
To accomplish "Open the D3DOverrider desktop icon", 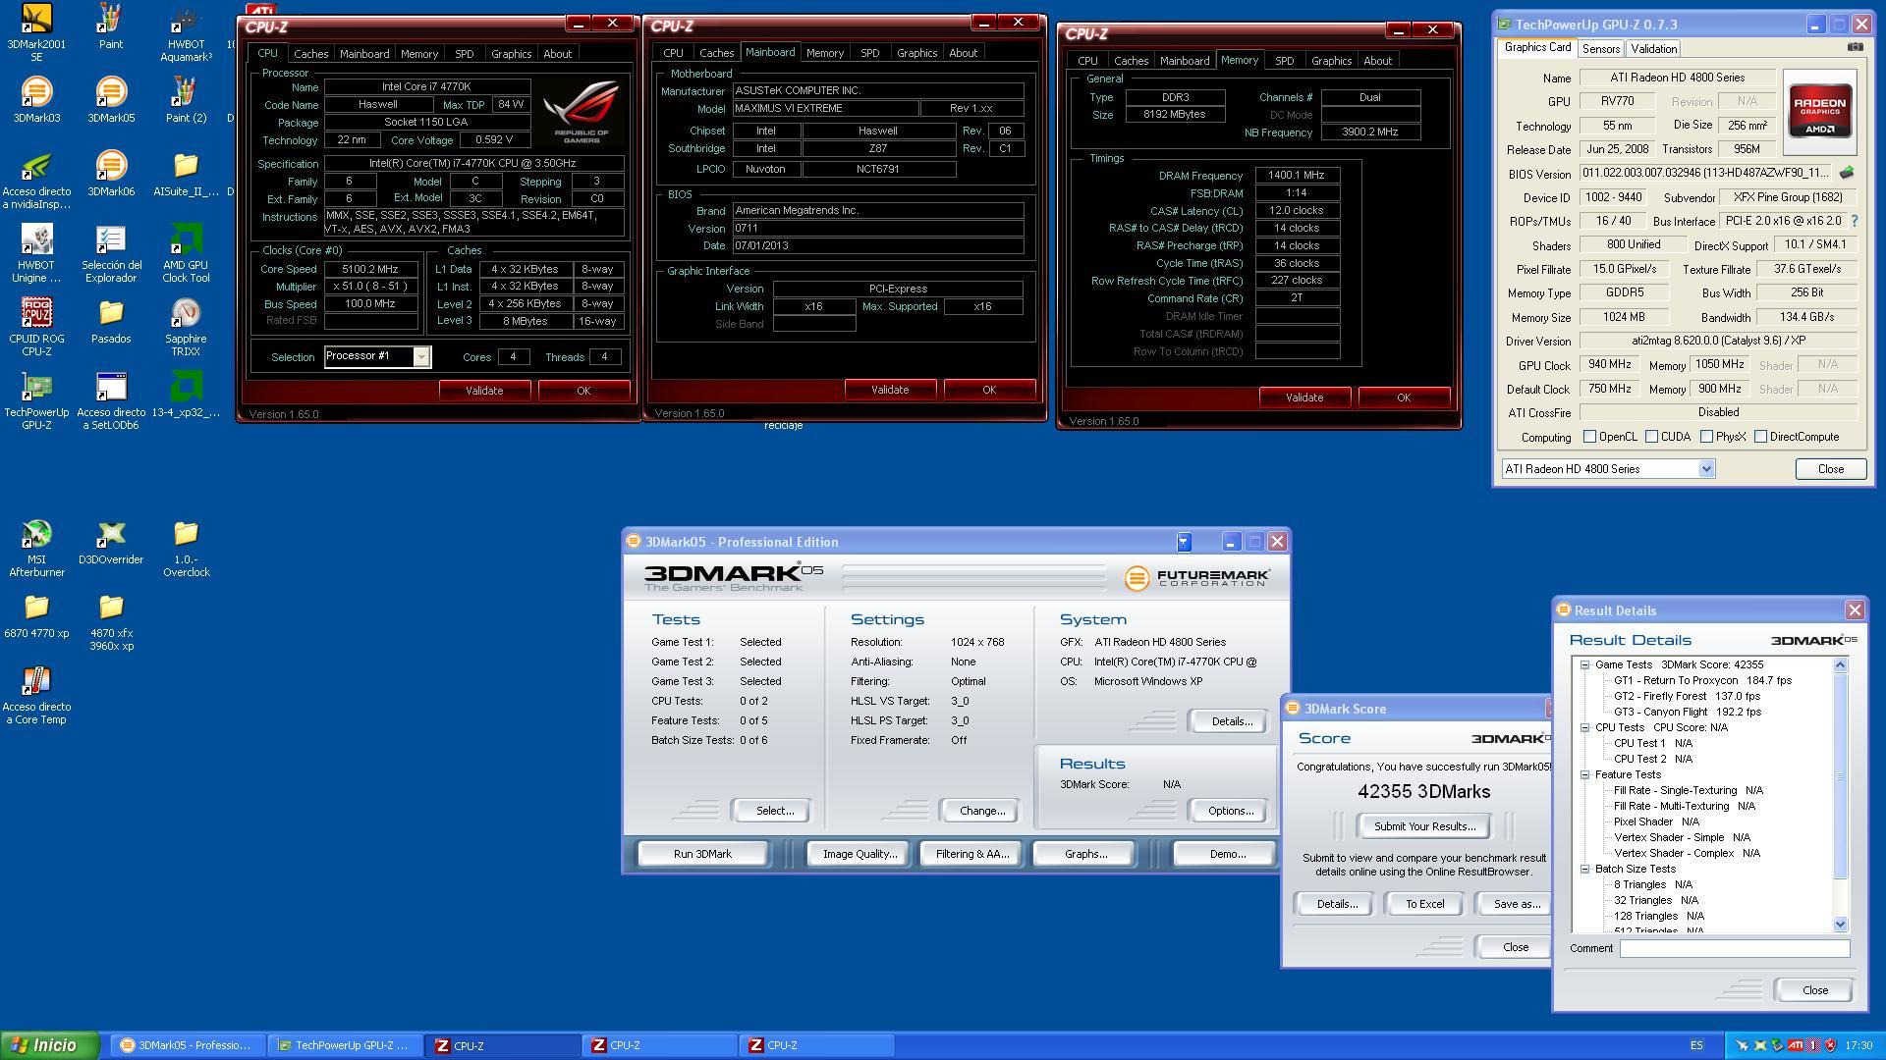I will [x=111, y=541].
